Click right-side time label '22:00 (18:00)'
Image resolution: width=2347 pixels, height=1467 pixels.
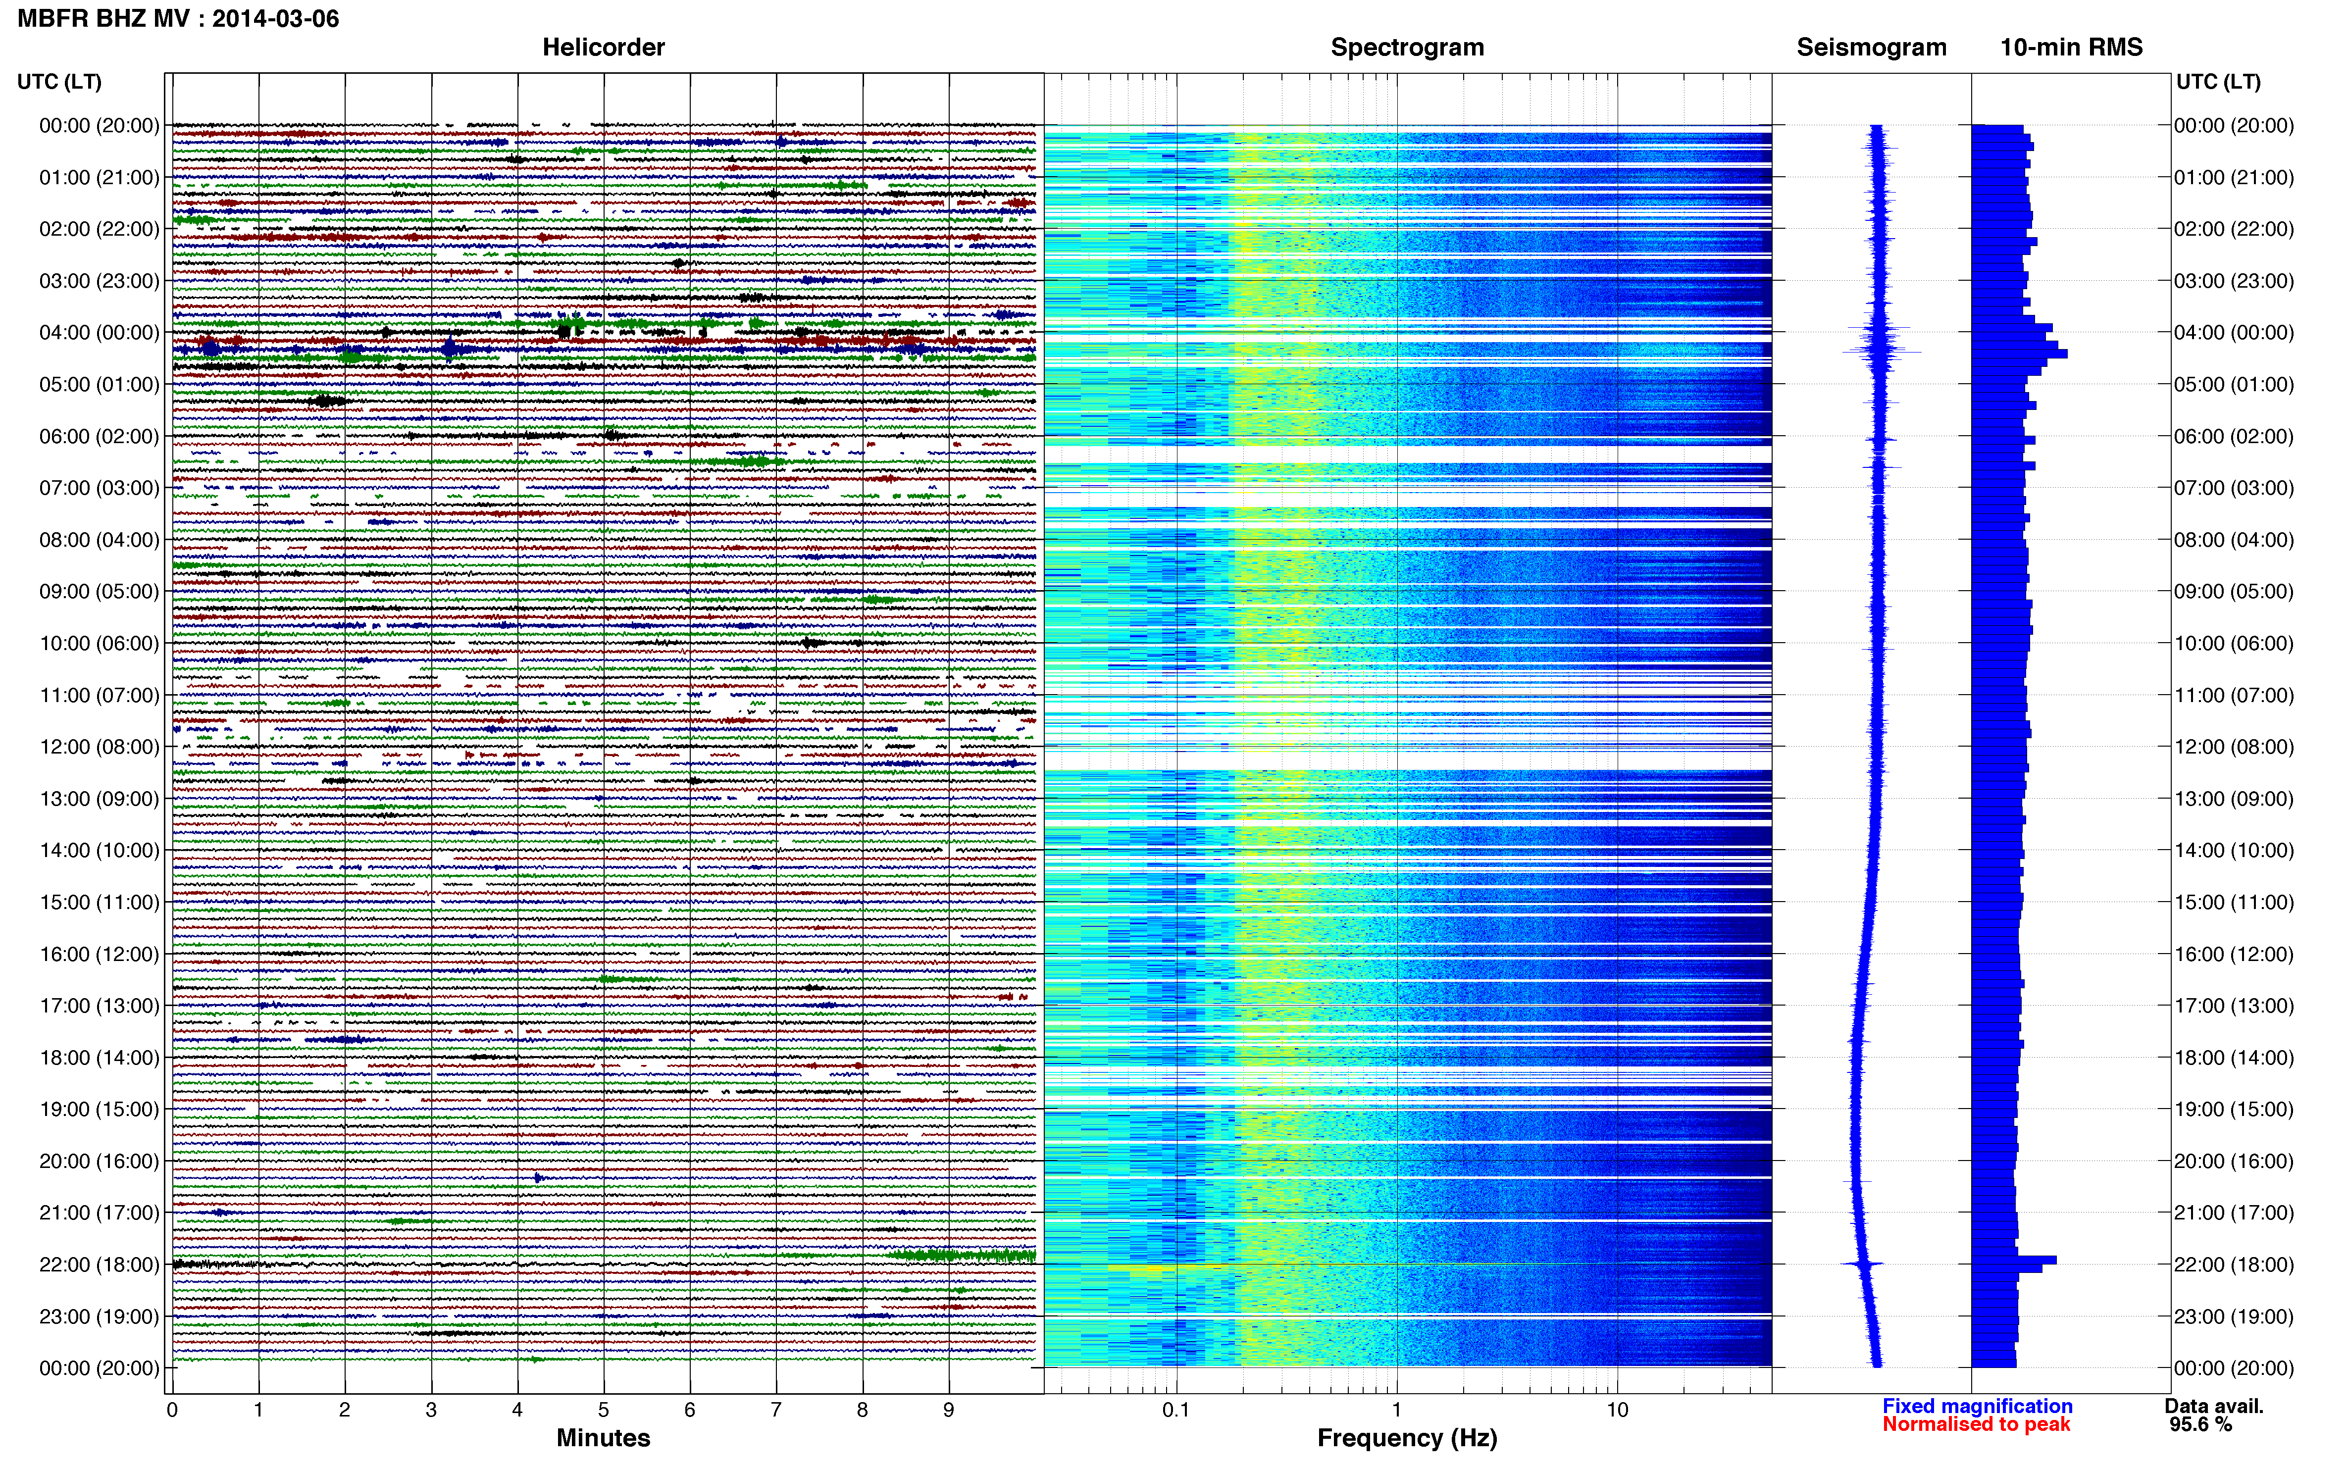coord(2234,1265)
